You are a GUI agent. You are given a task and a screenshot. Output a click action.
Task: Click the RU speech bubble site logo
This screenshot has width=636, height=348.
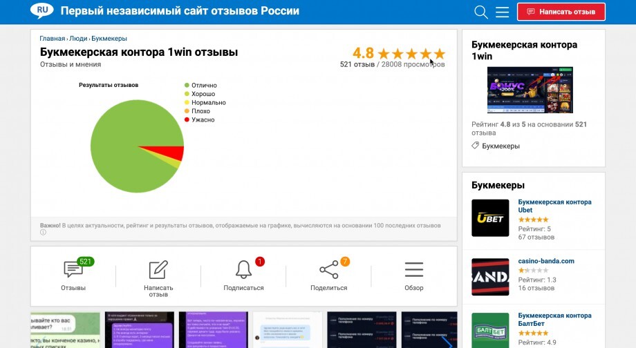[42, 10]
